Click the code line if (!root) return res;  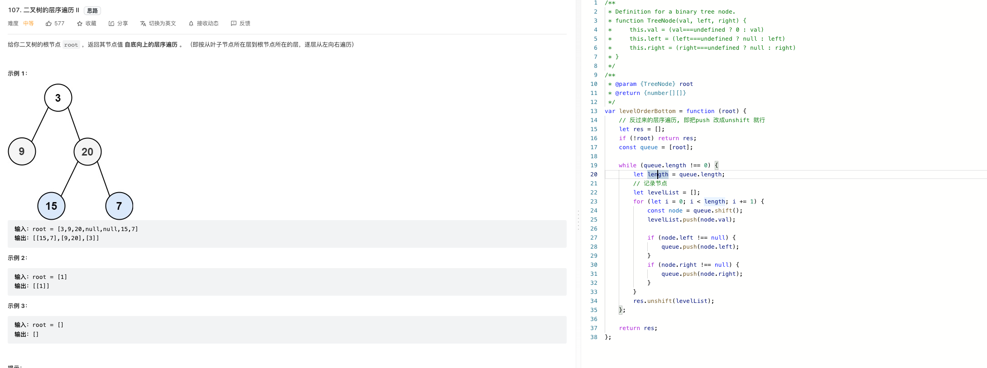tap(658, 138)
